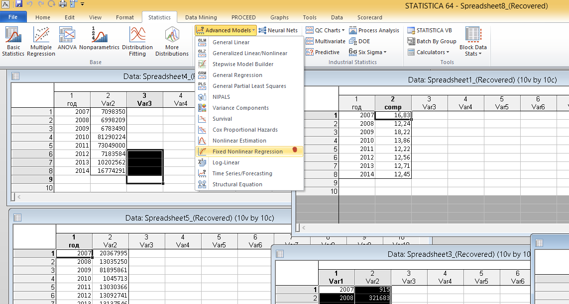Switch to the Scorecard tab
Image resolution: width=569 pixels, height=304 pixels.
369,17
